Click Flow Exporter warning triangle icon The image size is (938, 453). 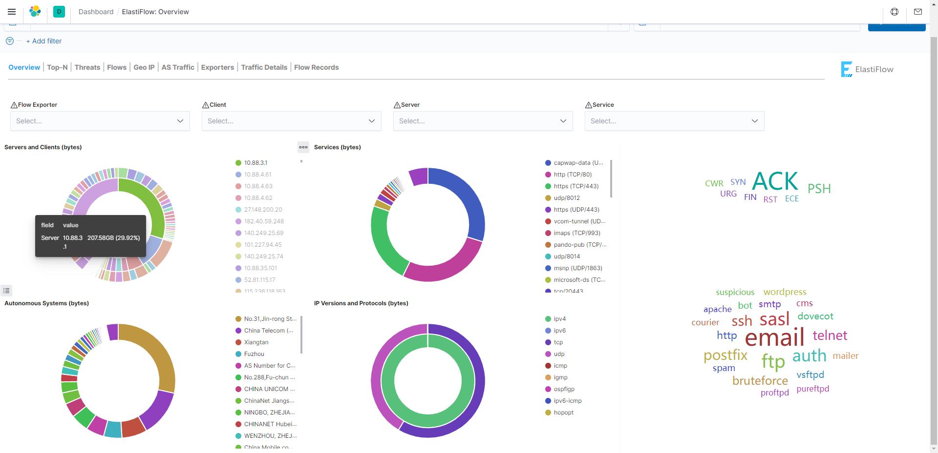coord(14,105)
